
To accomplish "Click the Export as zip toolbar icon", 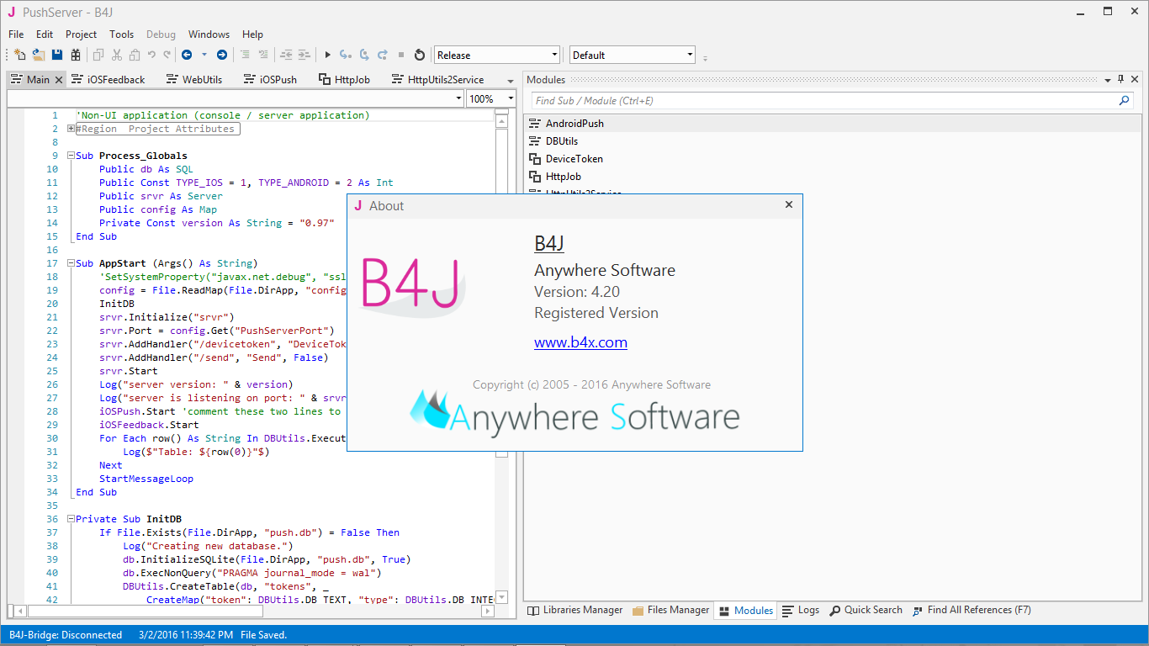I will click(76, 55).
